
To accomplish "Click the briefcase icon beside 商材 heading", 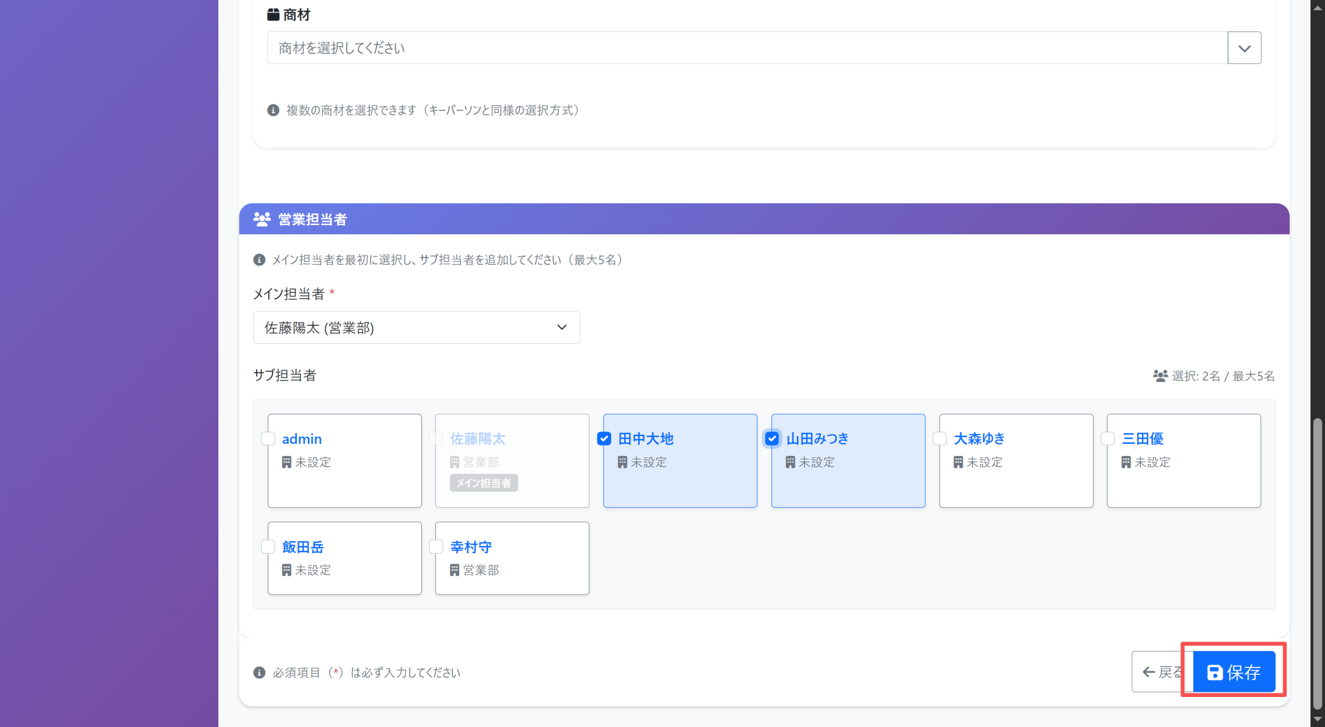I will 273,14.
